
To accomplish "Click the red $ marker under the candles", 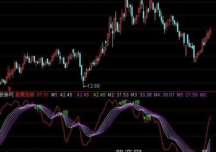I will coord(10,89).
